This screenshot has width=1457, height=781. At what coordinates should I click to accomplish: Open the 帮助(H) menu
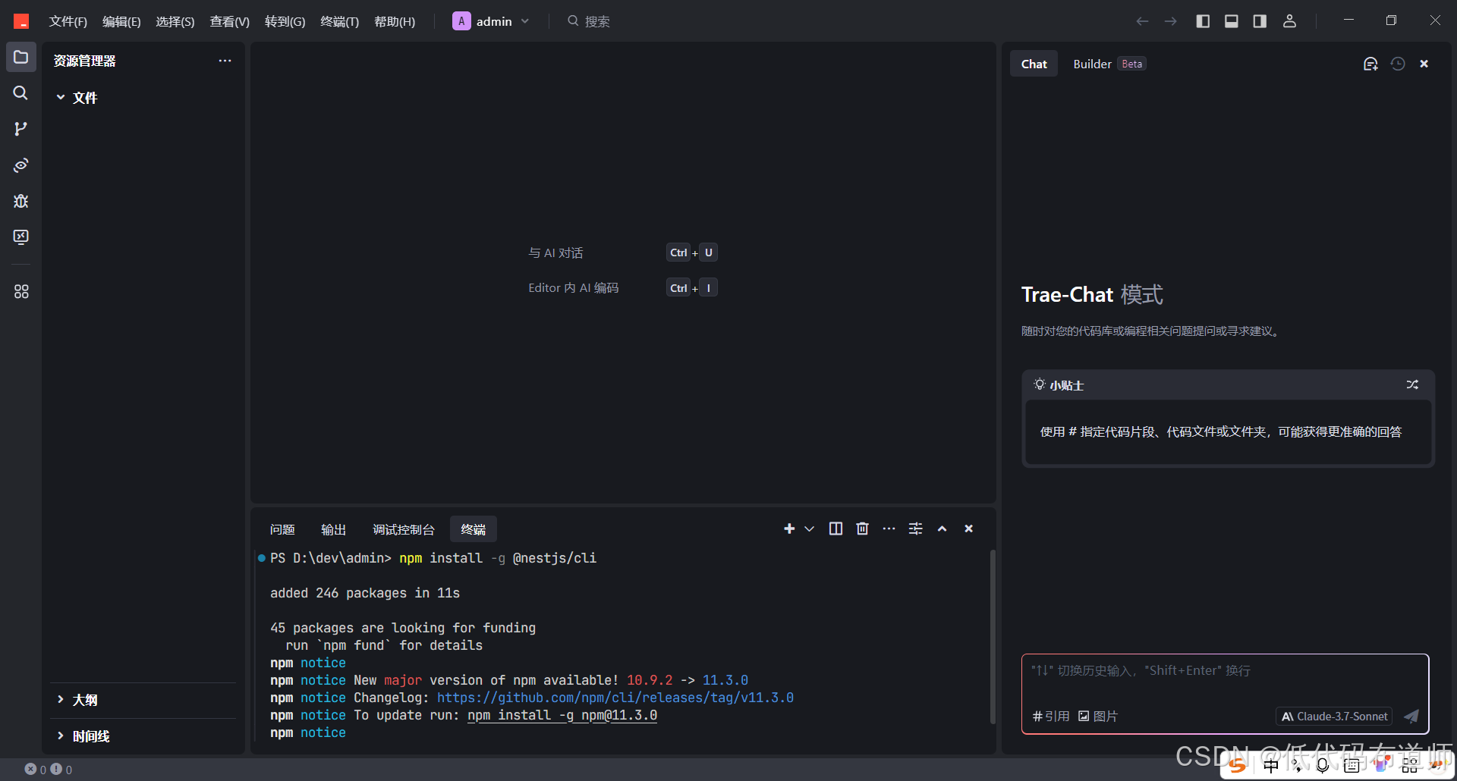click(395, 21)
